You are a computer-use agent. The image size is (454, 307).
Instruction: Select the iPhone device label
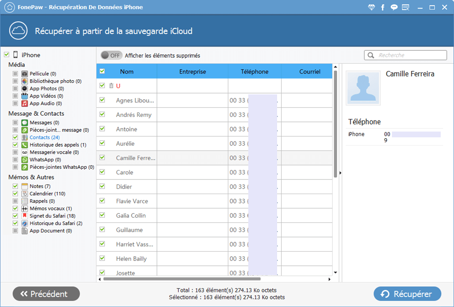coord(31,55)
